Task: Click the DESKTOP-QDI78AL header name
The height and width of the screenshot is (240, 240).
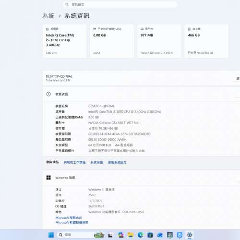Action: pyautogui.click(x=59, y=76)
